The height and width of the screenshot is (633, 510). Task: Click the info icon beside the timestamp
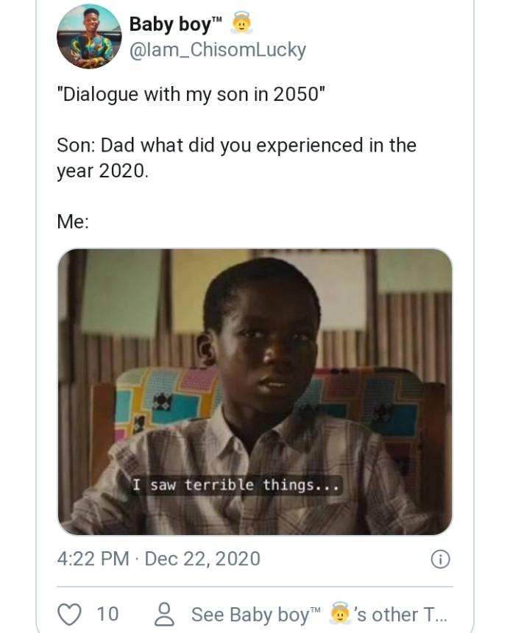click(x=439, y=559)
